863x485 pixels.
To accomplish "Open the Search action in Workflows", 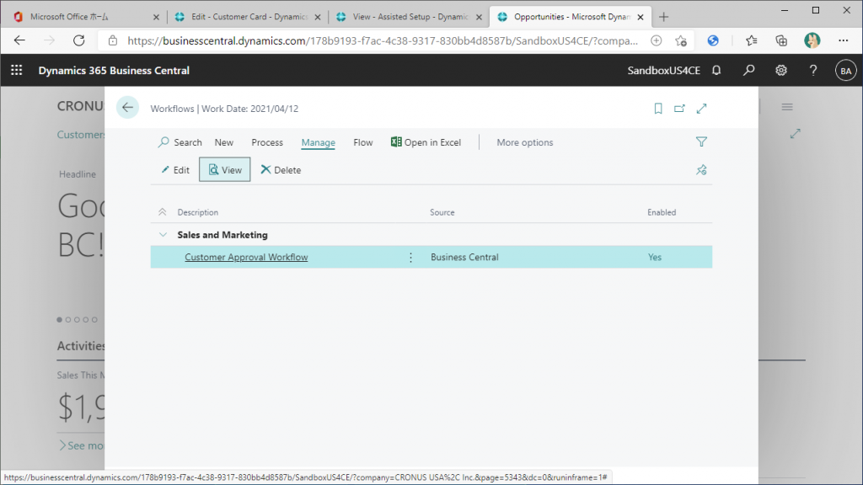I will pyautogui.click(x=180, y=142).
